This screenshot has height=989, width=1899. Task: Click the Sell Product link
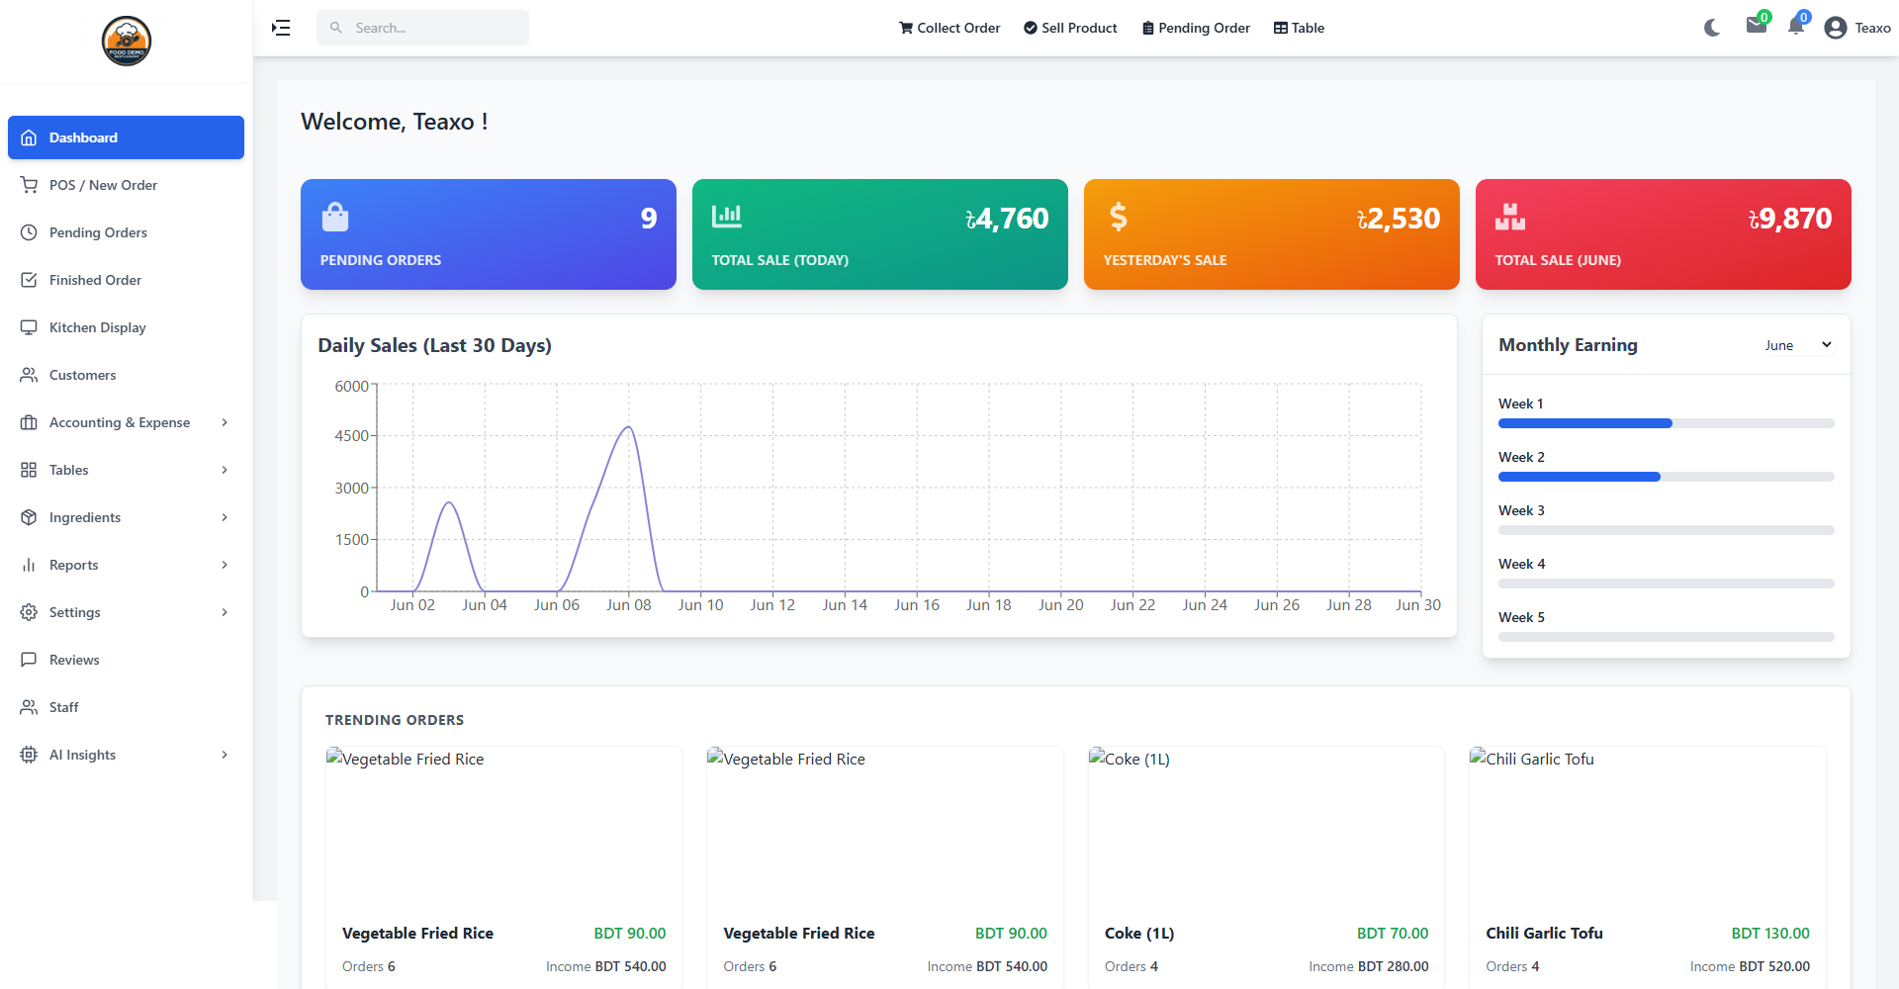tap(1070, 28)
